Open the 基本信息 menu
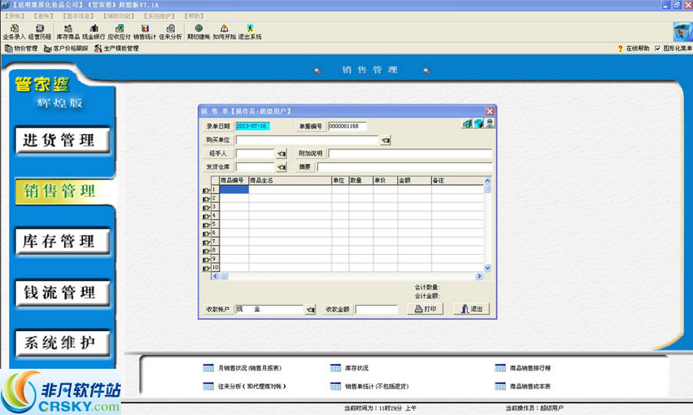This screenshot has width=693, height=415. point(79,16)
